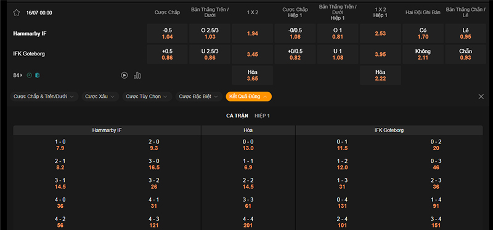Click the IFK Goteborg team name

coord(29,54)
